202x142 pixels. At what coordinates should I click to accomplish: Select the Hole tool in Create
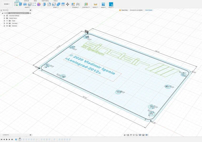tap(30, 4)
